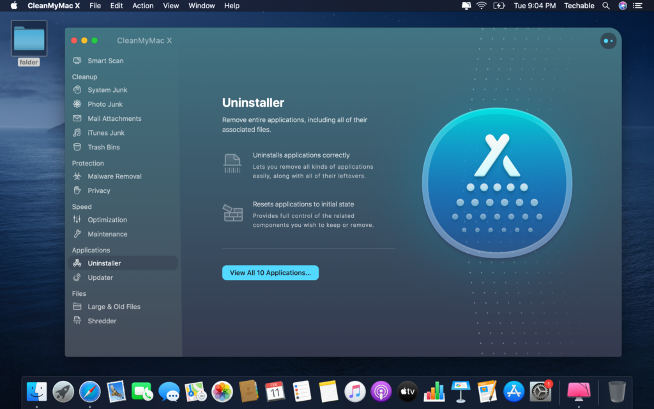This screenshot has width=654, height=409.
Task: Open the Shredder module
Action: (102, 321)
